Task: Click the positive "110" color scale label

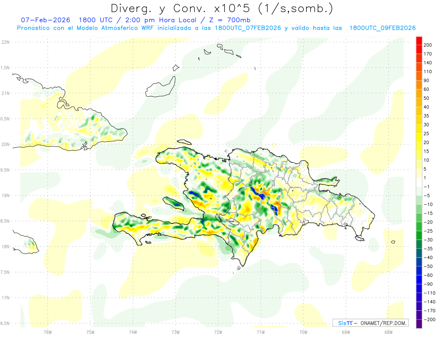Action: pyautogui.click(x=428, y=71)
